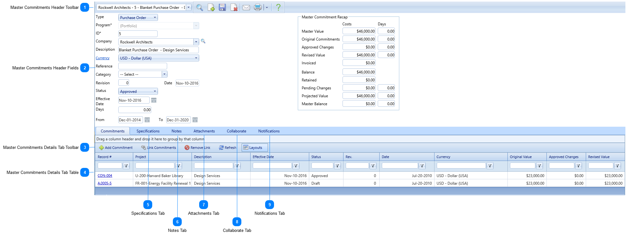The height and width of the screenshot is (236, 627).
Task: Open the Effective Date calendar picker
Action: click(154, 100)
